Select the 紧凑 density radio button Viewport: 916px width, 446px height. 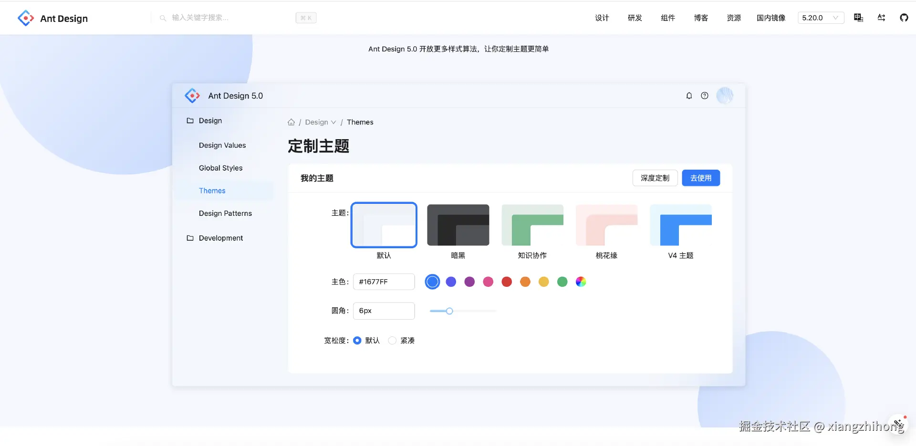[x=392, y=340]
